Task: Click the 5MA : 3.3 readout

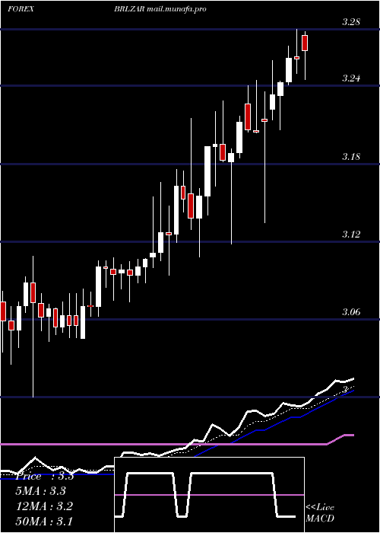Action: tap(41, 491)
